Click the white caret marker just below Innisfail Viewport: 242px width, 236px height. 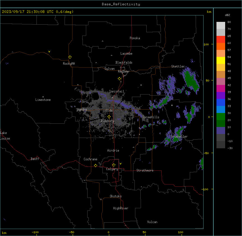pos(112,98)
